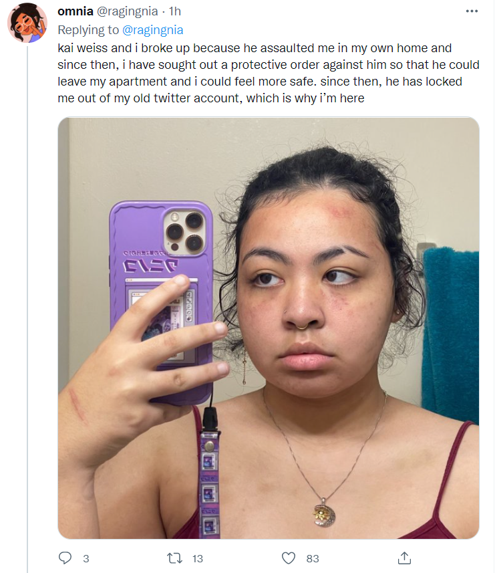Like the tweet with the heart icon
Viewport: 495px width, 573px height.
click(289, 558)
